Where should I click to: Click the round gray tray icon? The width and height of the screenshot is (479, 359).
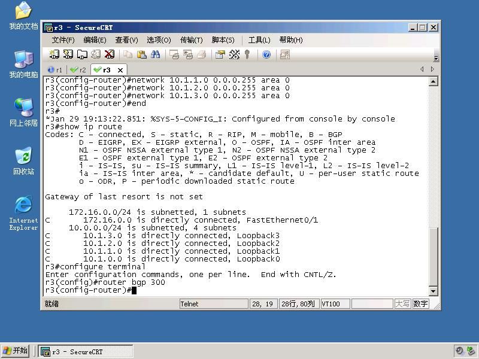459,351
